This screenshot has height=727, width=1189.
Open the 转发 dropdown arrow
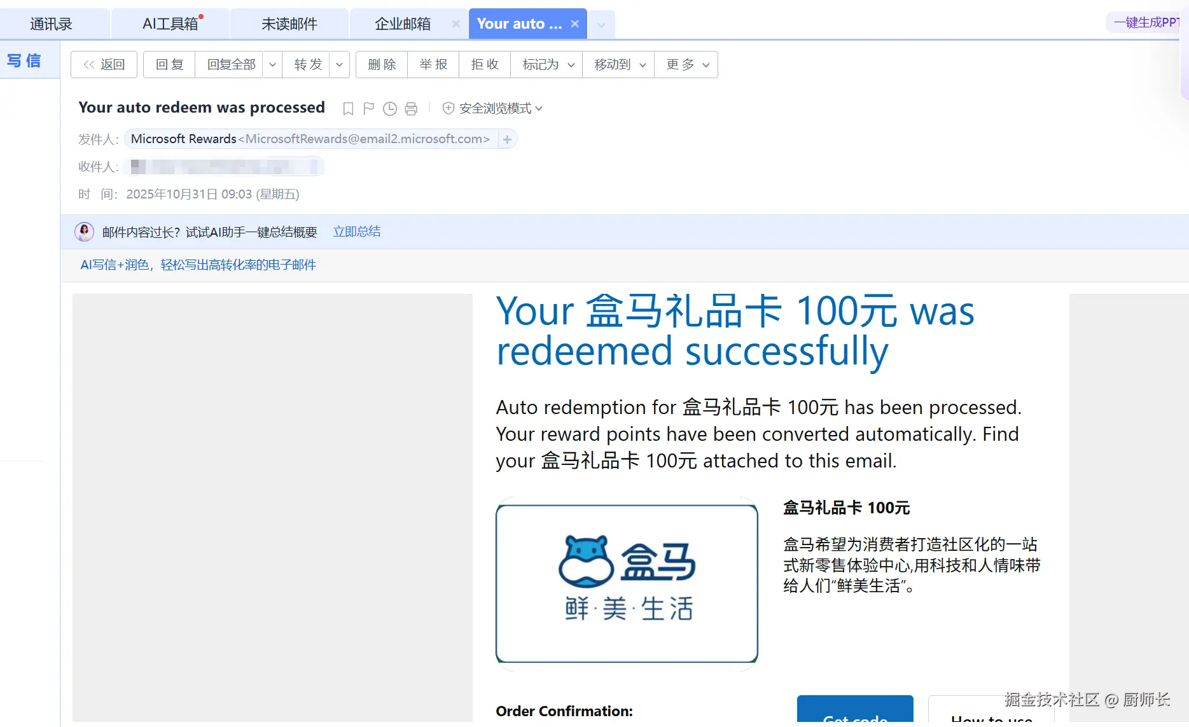click(x=339, y=65)
